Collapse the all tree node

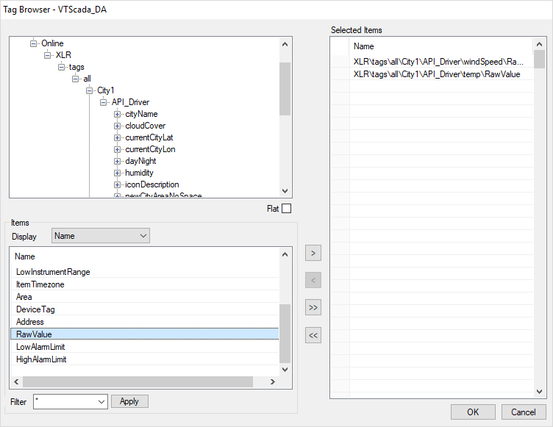tap(76, 79)
